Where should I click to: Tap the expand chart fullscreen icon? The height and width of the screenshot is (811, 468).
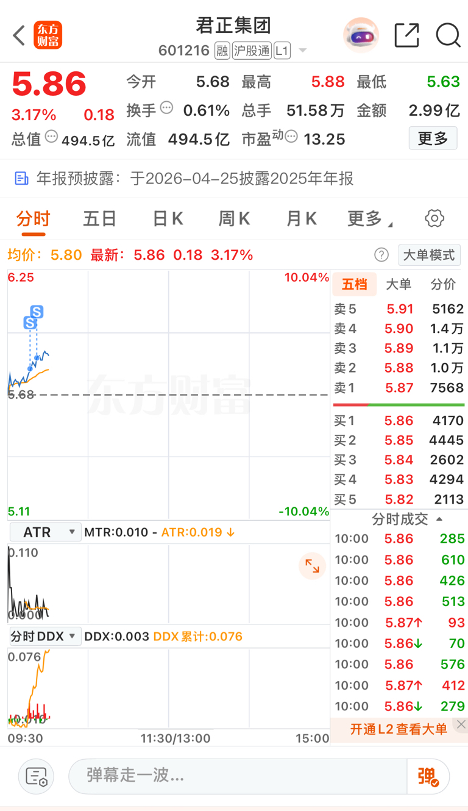click(312, 566)
